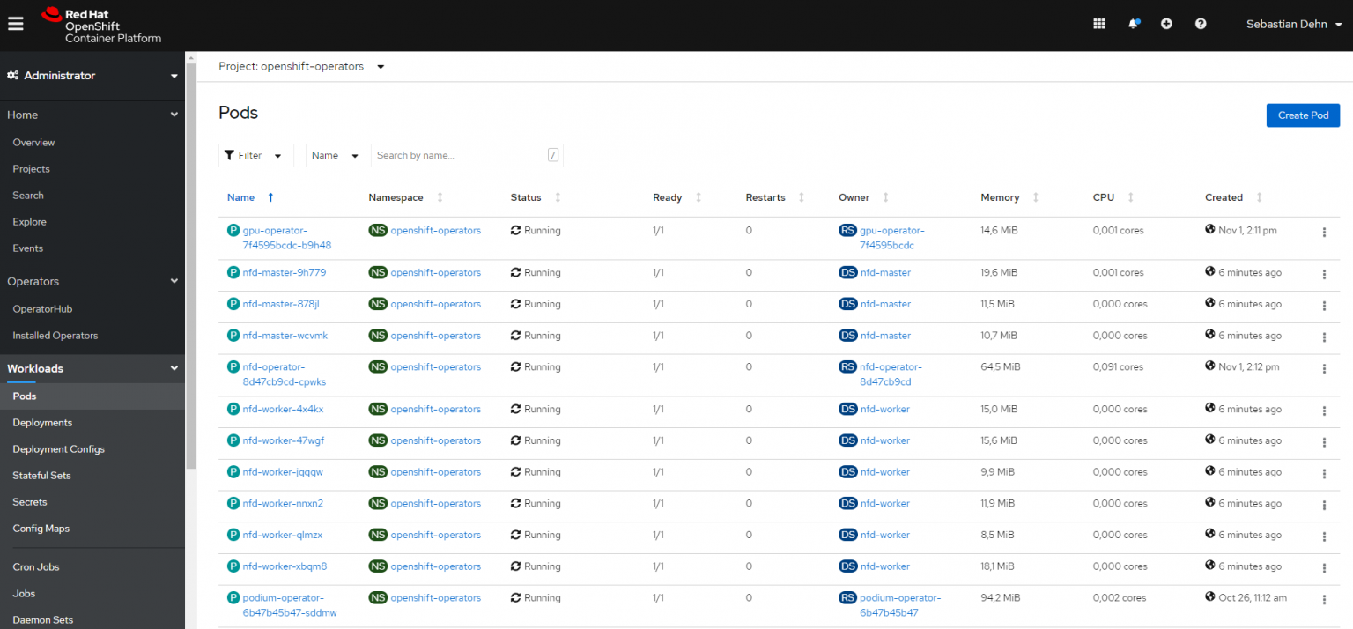The width and height of the screenshot is (1353, 629).
Task: Click the Create Pod button
Action: coord(1303,115)
